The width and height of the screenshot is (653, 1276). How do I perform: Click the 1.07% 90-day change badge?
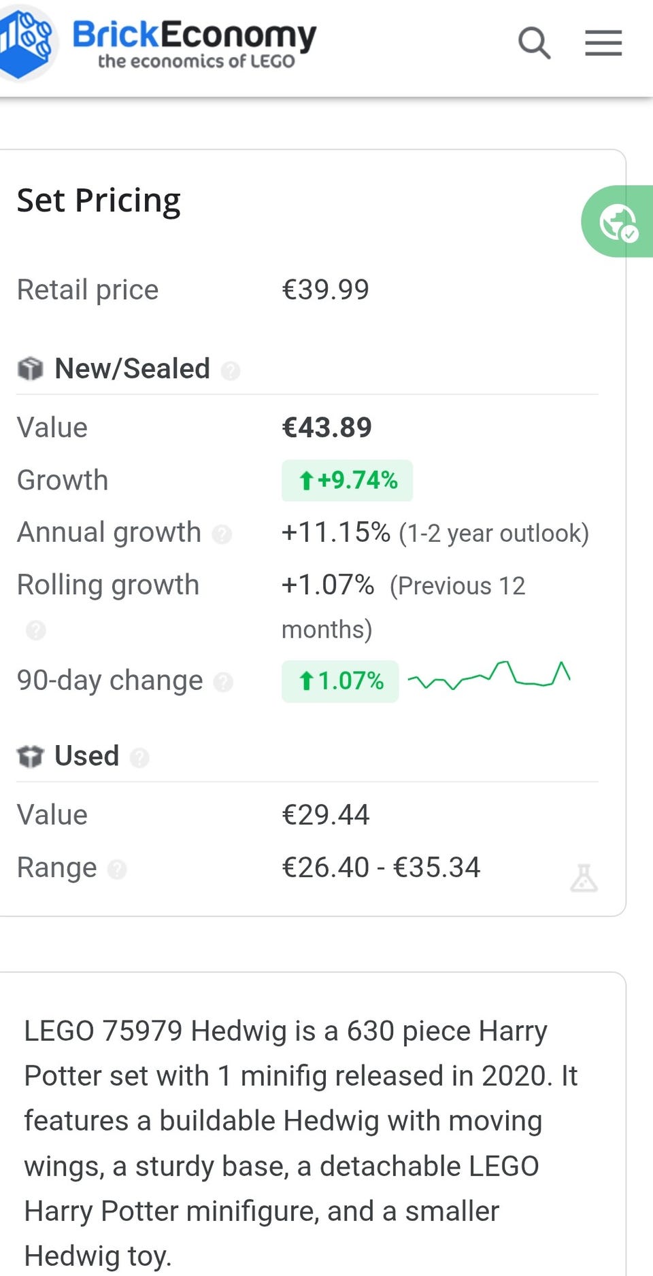[340, 681]
